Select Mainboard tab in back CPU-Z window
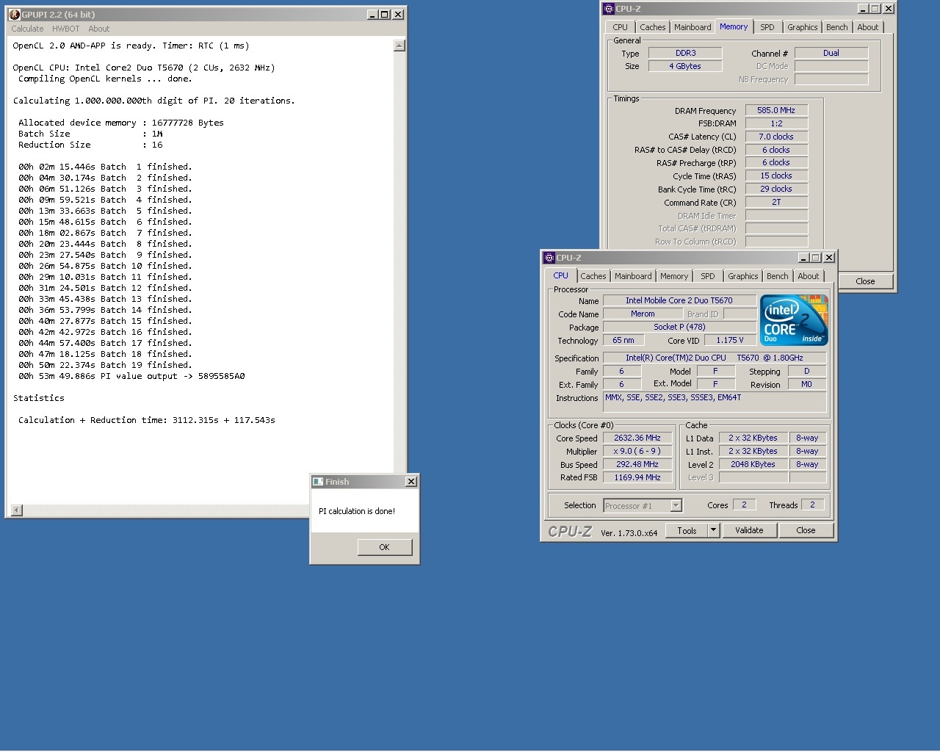This screenshot has height=752, width=940. point(693,27)
